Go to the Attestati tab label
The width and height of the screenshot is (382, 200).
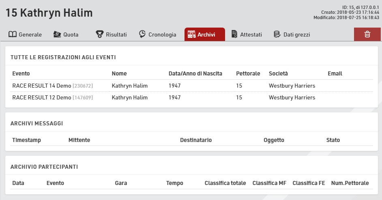click(251, 34)
